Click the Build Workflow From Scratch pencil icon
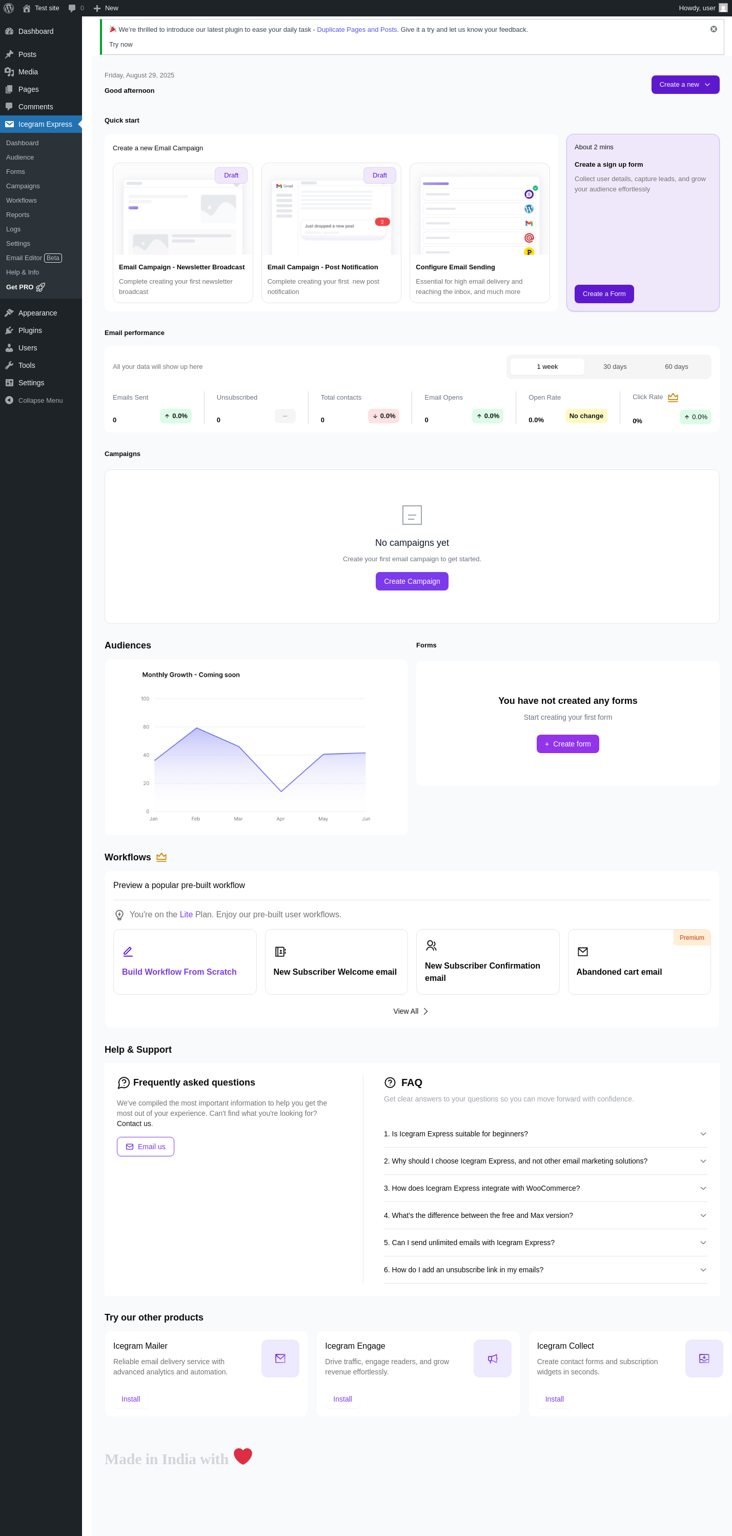732x1536 pixels. click(128, 952)
